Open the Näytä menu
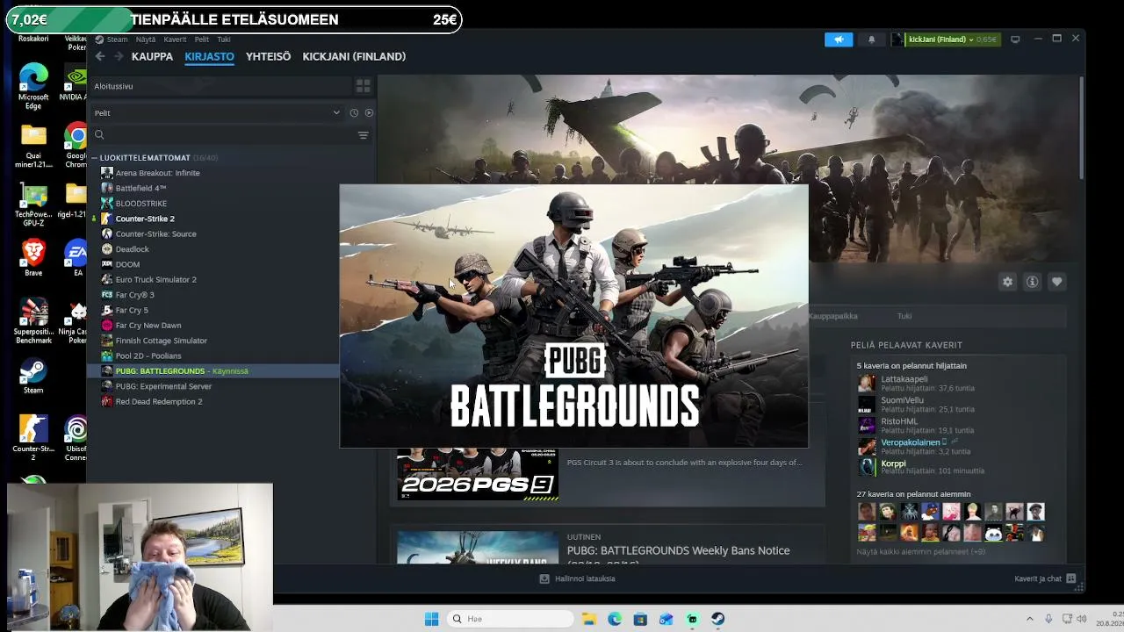This screenshot has height=632, width=1124. [146, 39]
